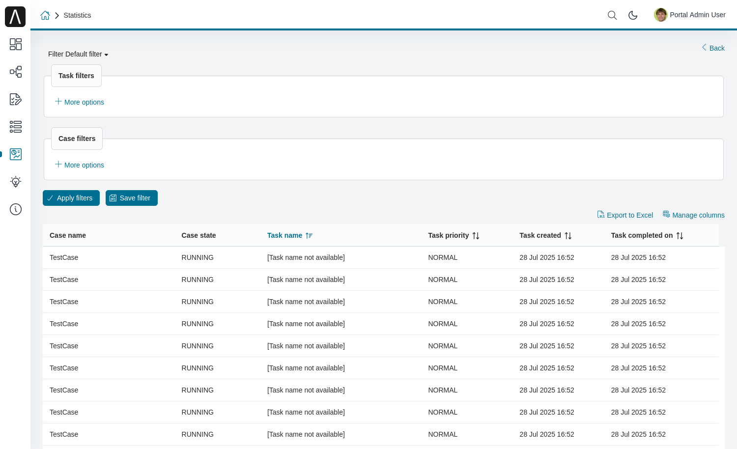Open the task list icon in sidebar
This screenshot has width=737, height=449.
(x=16, y=99)
